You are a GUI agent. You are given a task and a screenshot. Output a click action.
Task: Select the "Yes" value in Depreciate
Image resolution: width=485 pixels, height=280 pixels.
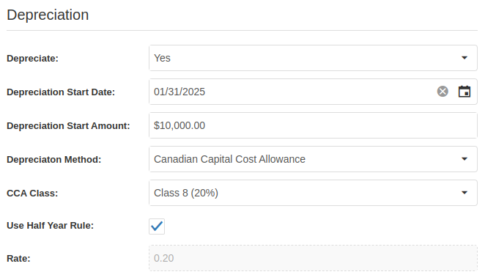pos(162,58)
